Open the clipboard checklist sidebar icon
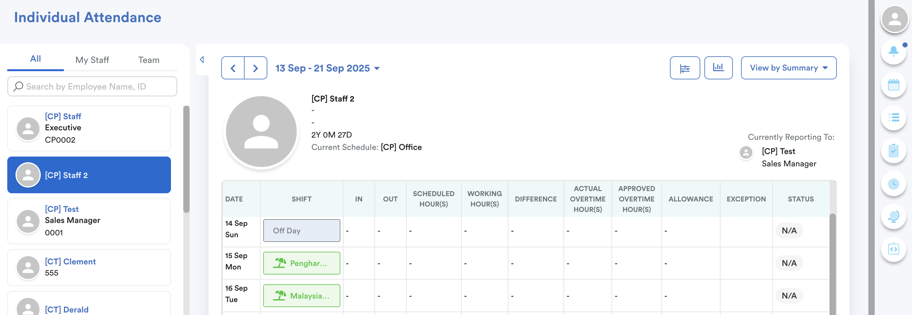Viewport: 912px width, 315px height. click(x=894, y=151)
